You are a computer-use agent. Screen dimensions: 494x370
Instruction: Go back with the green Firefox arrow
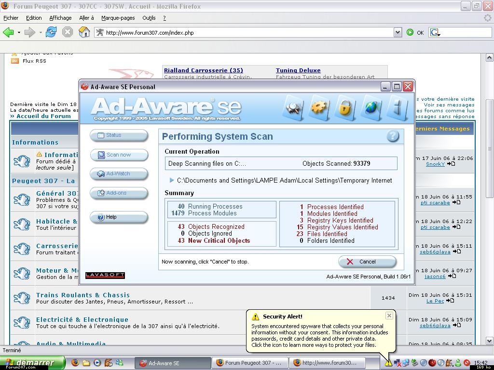(x=9, y=32)
